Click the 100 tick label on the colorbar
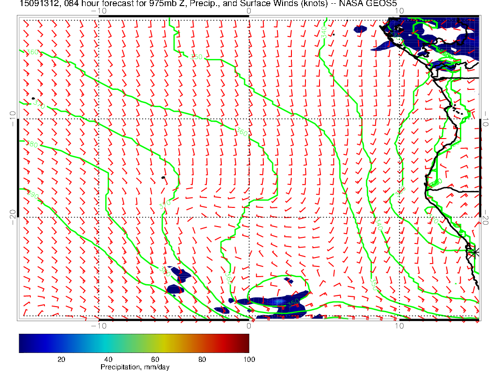 (249, 359)
